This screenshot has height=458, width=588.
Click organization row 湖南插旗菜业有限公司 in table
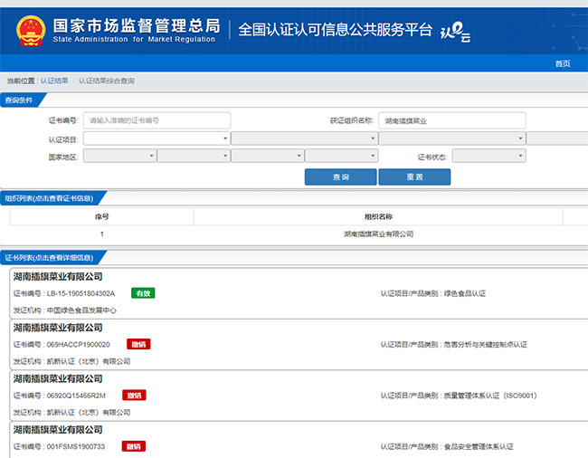click(x=378, y=234)
